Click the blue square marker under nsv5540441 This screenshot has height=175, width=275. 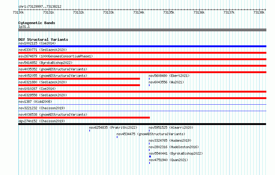coord(150,156)
